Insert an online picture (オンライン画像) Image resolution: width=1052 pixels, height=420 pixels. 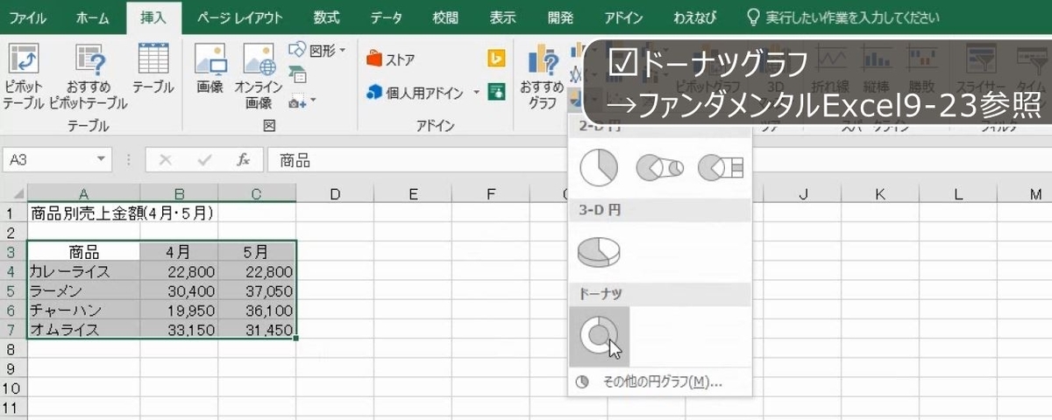click(x=259, y=76)
